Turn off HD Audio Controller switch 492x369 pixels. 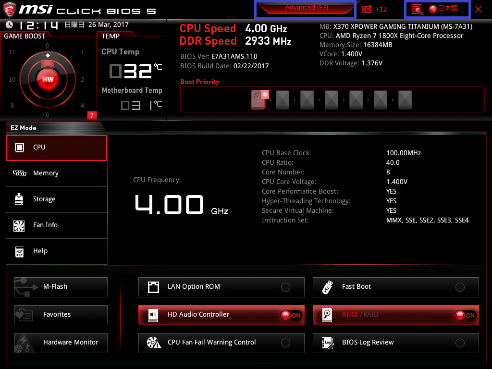[291, 315]
